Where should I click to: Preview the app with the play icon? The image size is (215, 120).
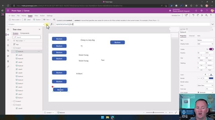pyautogui.click(x=202, y=15)
